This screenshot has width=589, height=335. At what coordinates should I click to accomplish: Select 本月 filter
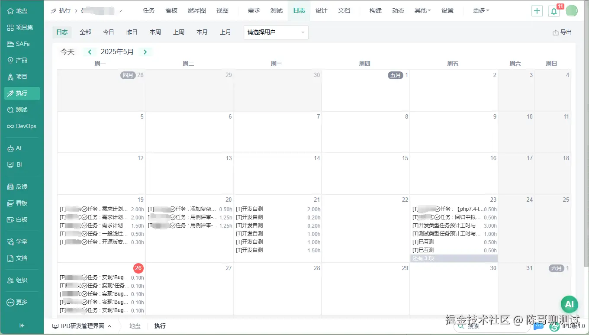[202, 32]
